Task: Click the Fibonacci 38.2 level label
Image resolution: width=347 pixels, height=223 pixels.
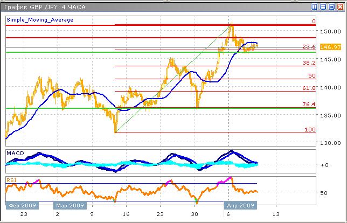Action: [x=308, y=63]
